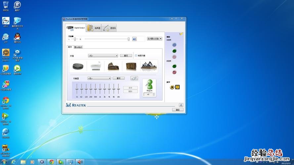Image resolution: width=294 pixels, height=165 pixels.
Task: Open the Karaoke green figure icon
Action: coord(149,84)
